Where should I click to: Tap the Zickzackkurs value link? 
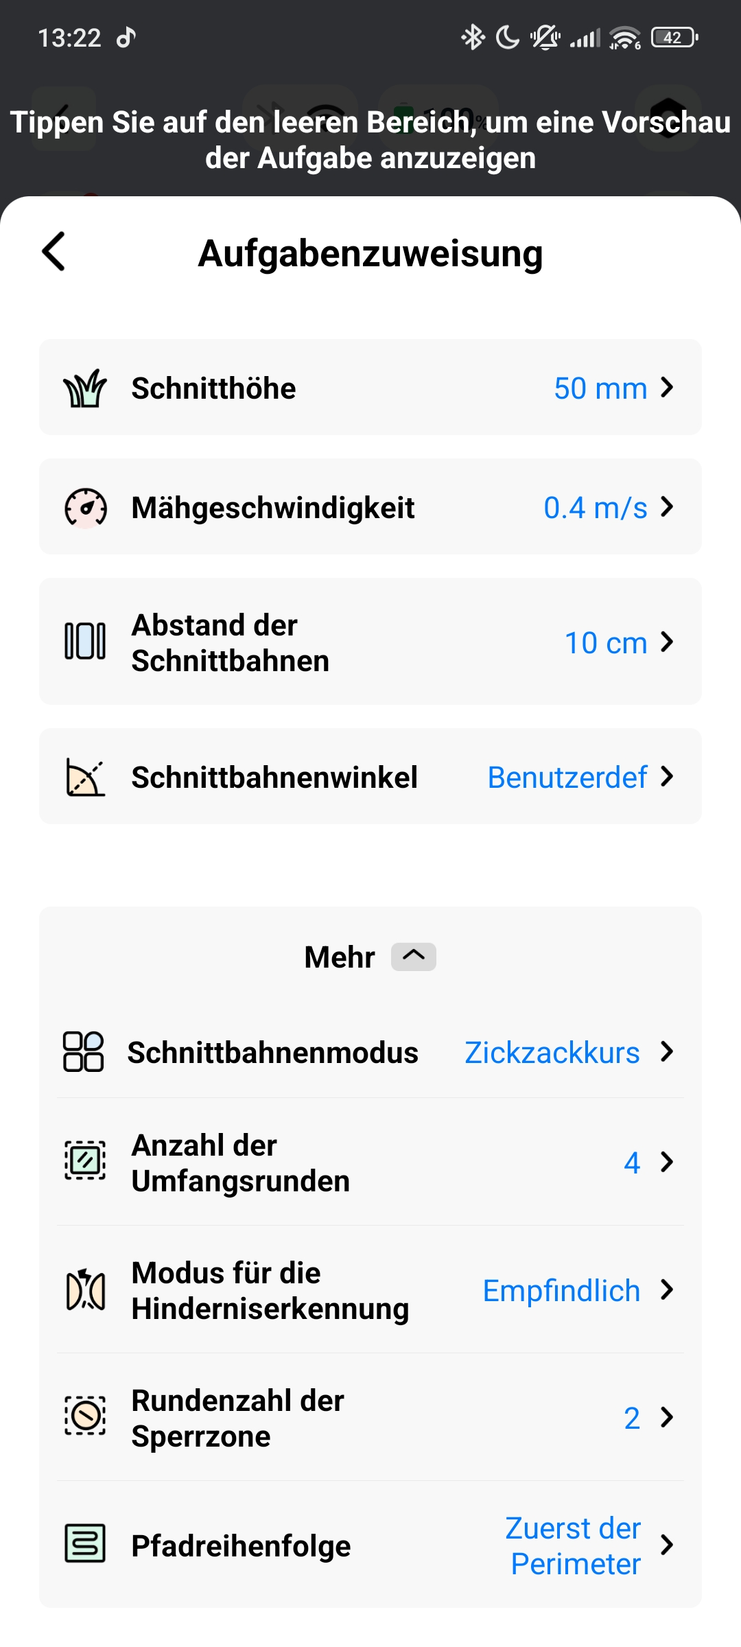click(552, 1053)
